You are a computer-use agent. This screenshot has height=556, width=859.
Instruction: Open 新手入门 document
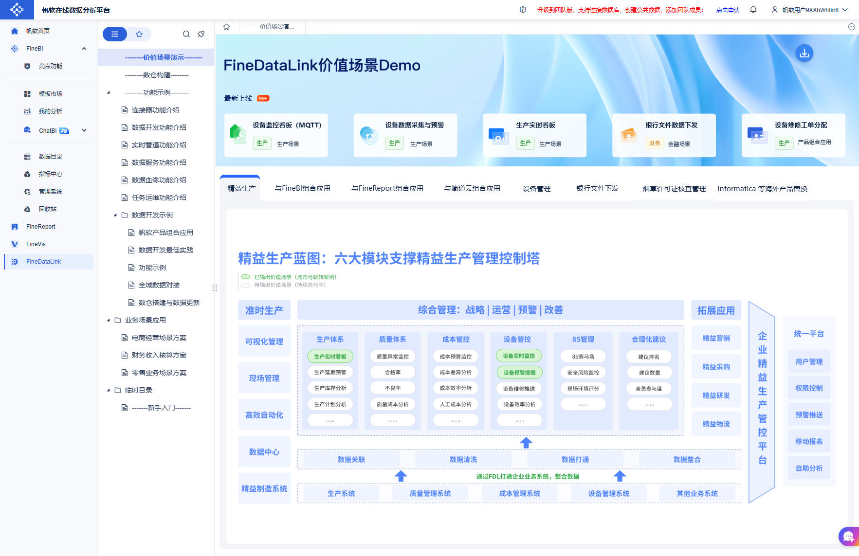coord(162,408)
